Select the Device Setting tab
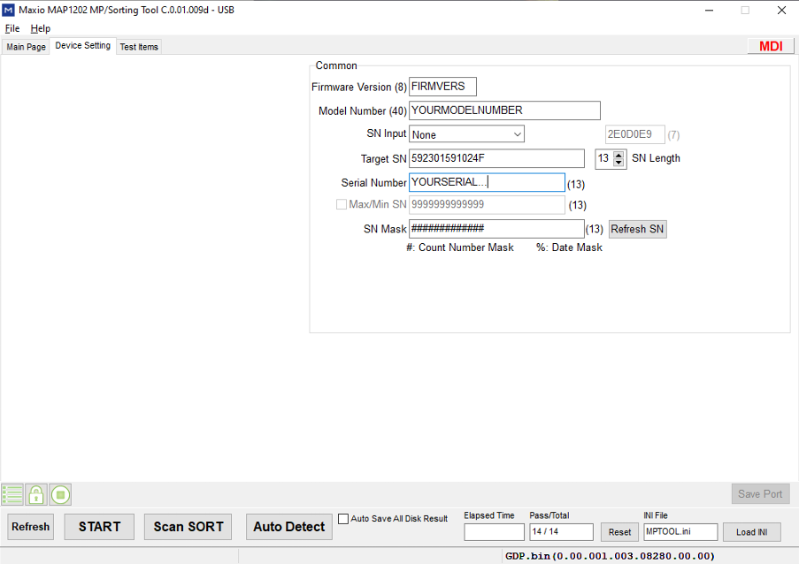Screen dimensions: 799x564 pyautogui.click(x=82, y=46)
